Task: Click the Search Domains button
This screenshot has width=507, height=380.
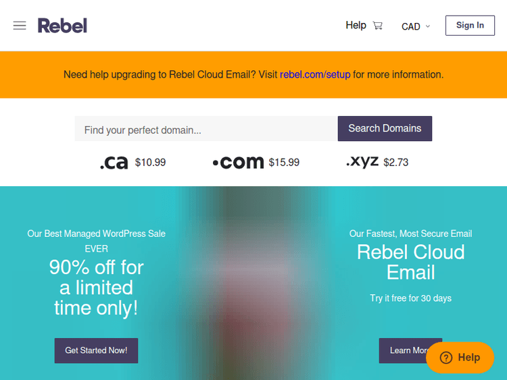Action: 385,128
